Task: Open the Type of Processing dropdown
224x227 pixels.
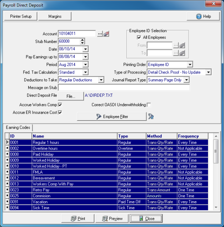Action: click(209, 72)
